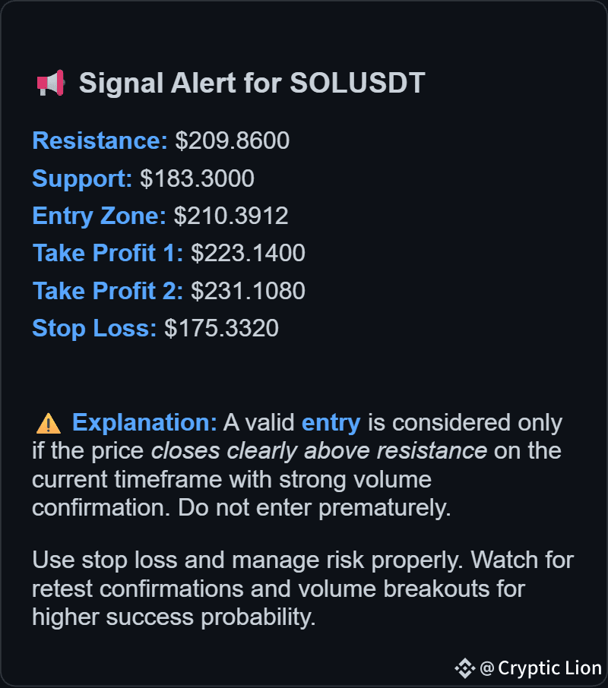Click the megaphone icon beside Signal Alert
The width and height of the screenshot is (608, 688).
[x=51, y=83]
